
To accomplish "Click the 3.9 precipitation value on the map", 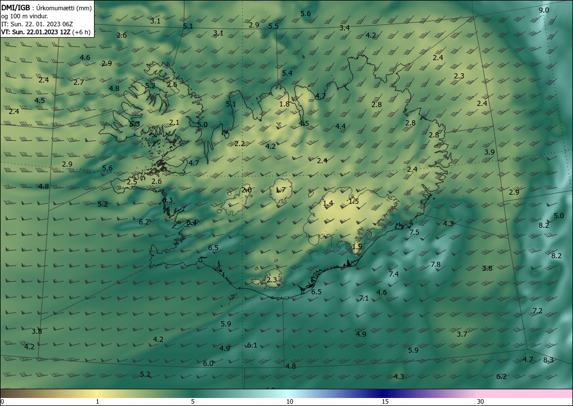I will point(489,152).
